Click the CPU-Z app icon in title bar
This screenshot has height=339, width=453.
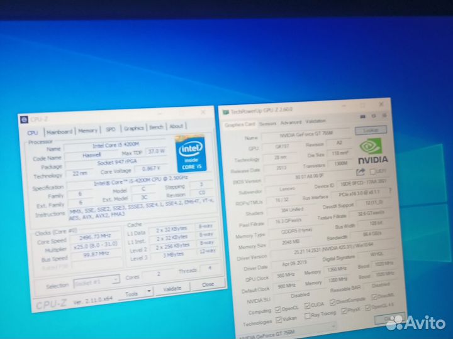(x=25, y=119)
